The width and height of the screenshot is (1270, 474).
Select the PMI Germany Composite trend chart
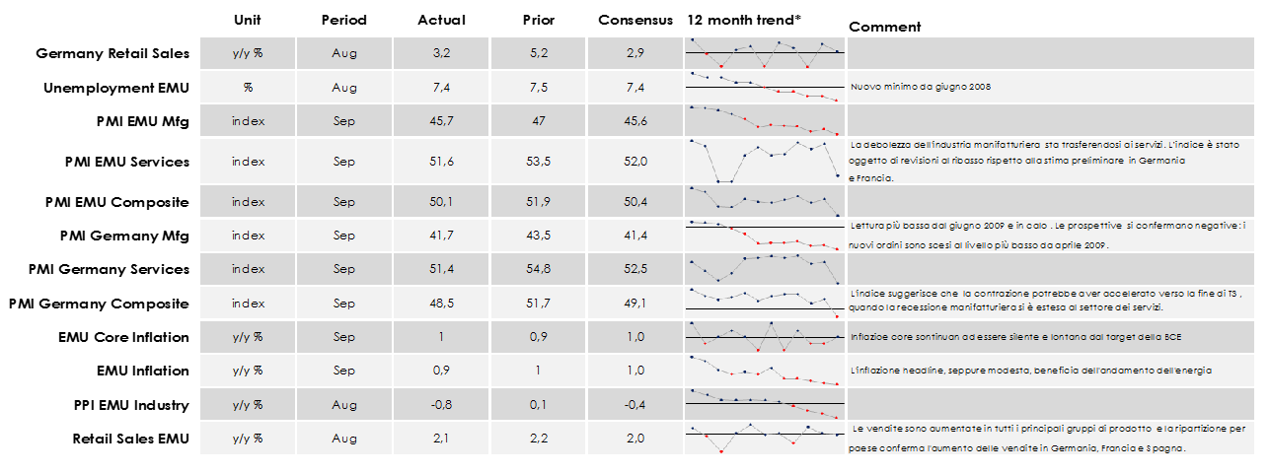point(765,303)
